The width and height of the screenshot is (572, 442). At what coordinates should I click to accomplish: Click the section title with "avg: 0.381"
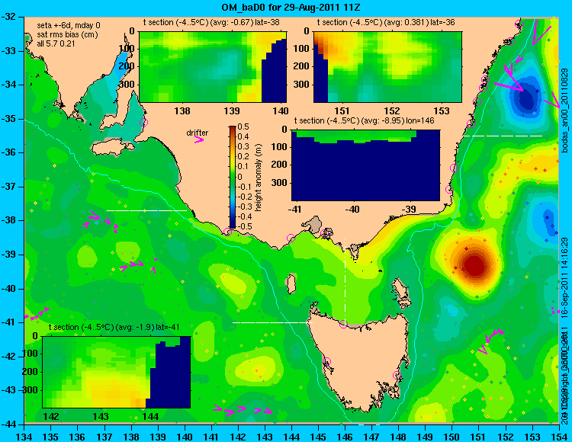click(x=386, y=22)
